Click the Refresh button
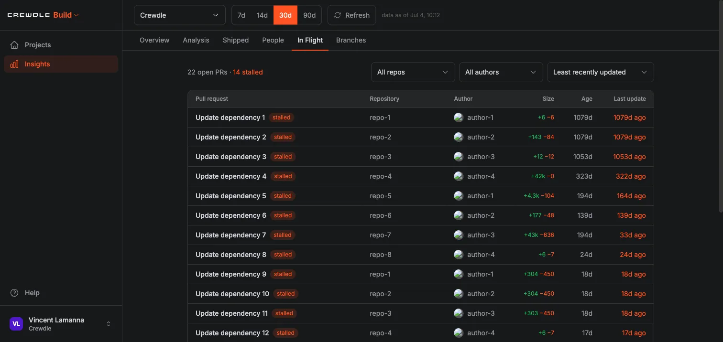This screenshot has height=342, width=723. tap(351, 15)
